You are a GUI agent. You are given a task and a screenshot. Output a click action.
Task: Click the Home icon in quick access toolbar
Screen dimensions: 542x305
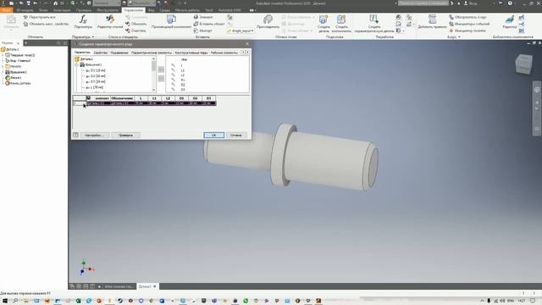pyautogui.click(x=55, y=3)
